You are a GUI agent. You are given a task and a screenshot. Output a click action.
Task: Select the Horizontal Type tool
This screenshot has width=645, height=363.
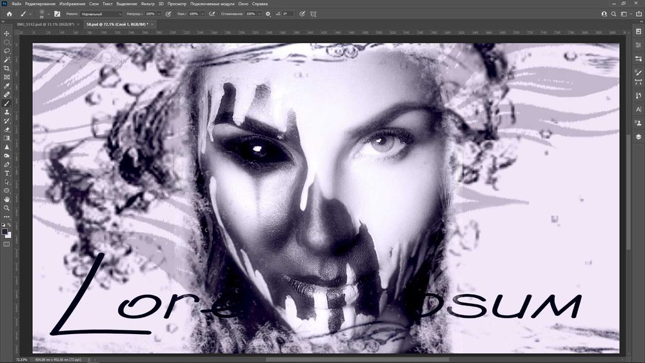pos(6,173)
